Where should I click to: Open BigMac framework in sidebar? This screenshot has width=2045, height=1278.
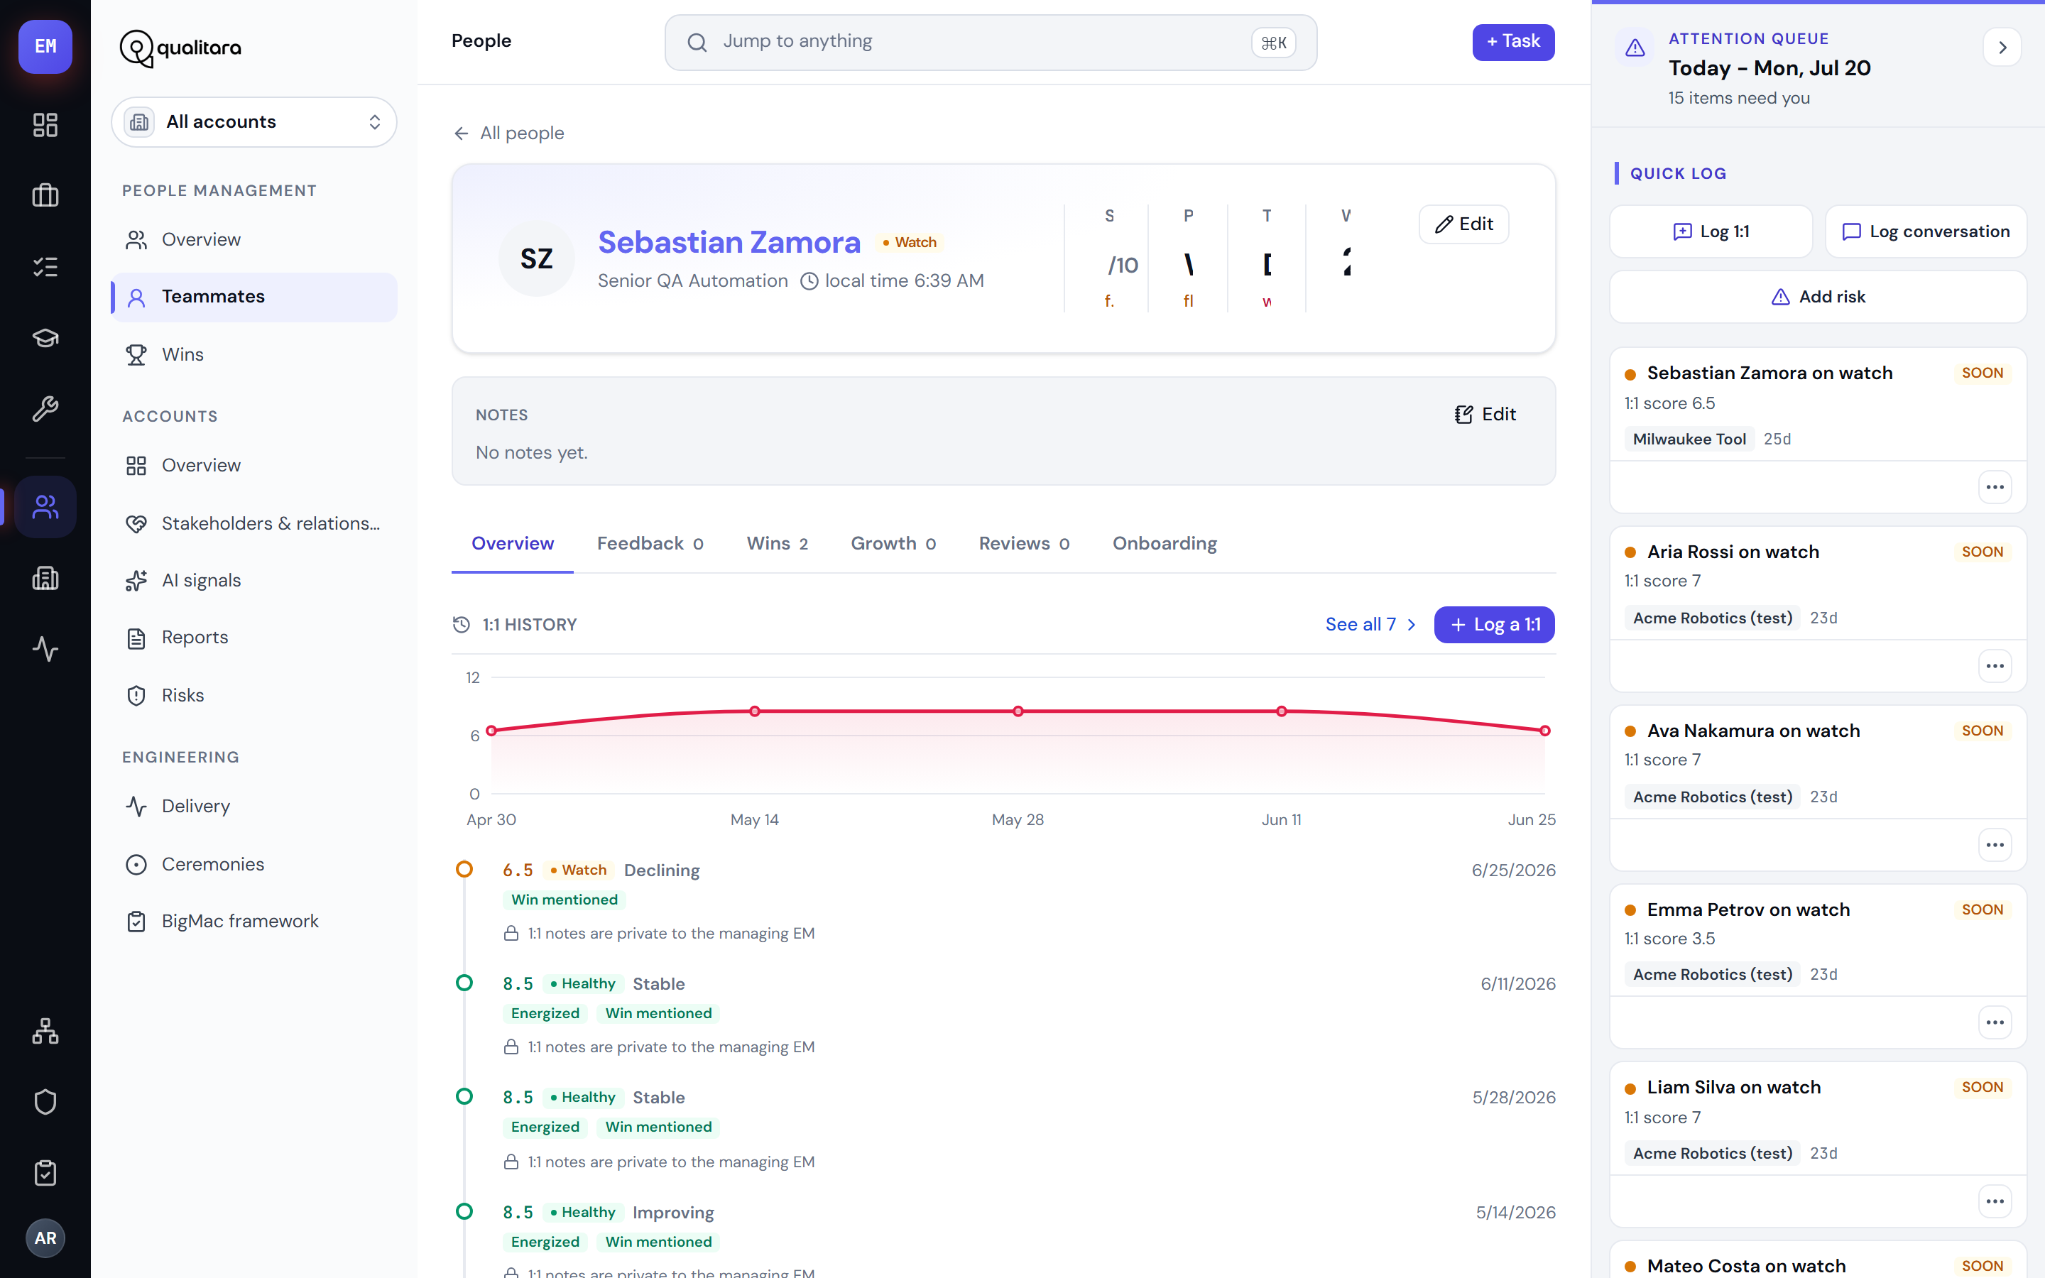[254, 922]
